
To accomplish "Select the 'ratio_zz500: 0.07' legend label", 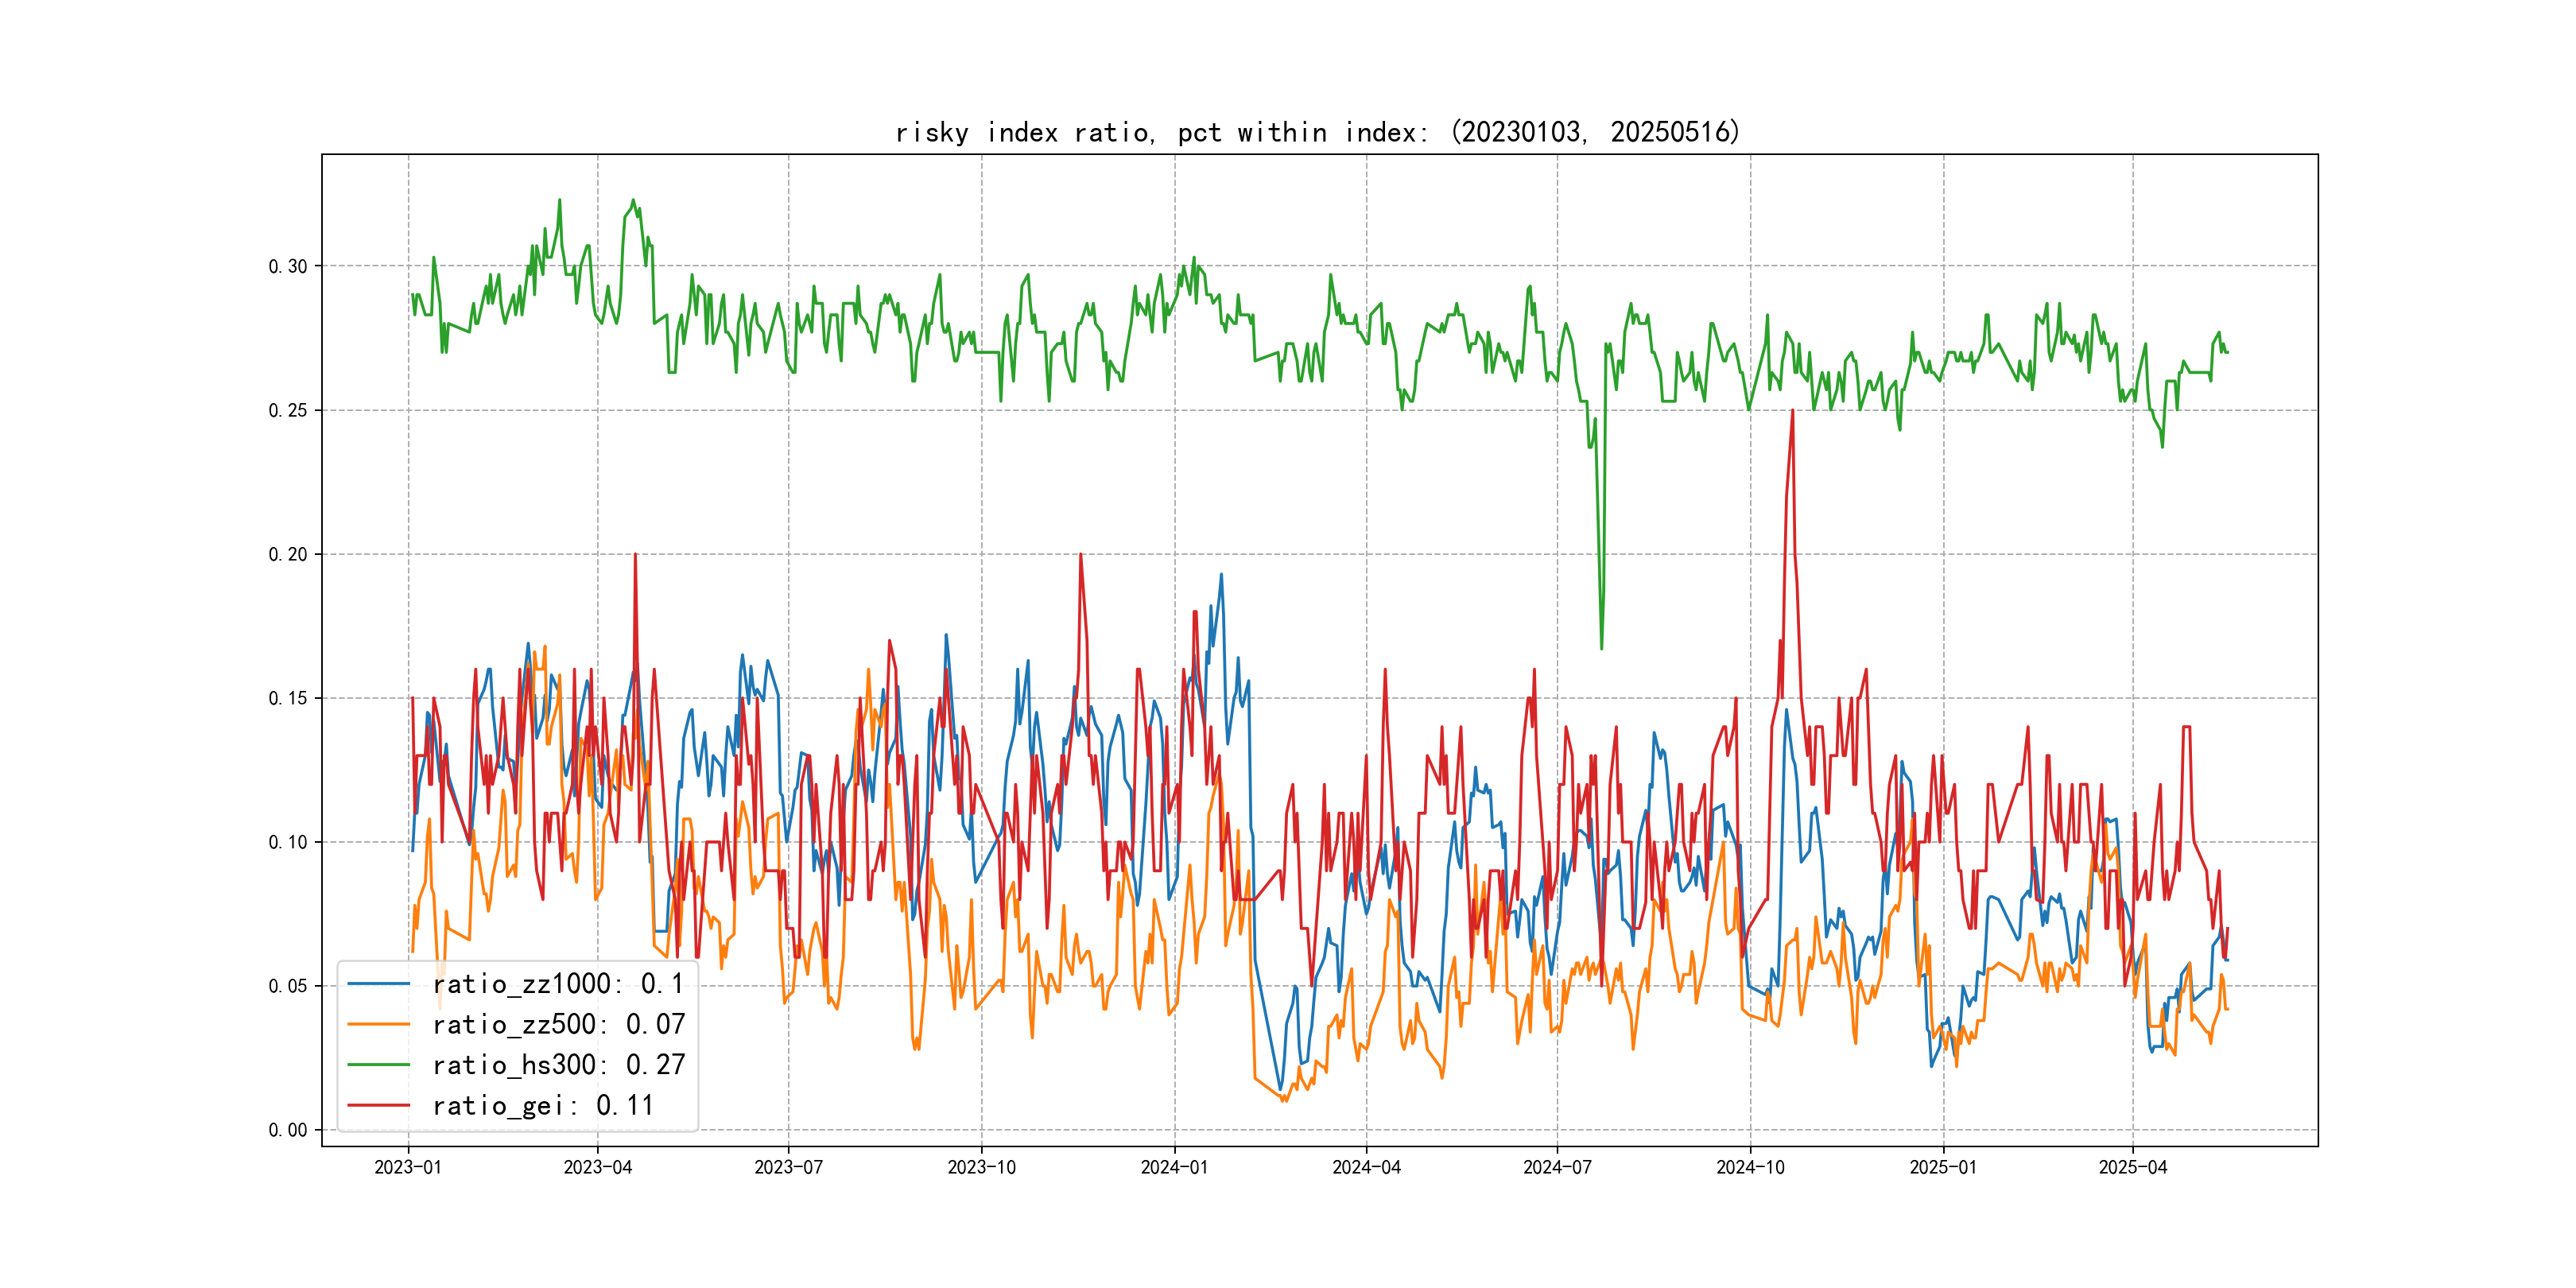I will [558, 1024].
